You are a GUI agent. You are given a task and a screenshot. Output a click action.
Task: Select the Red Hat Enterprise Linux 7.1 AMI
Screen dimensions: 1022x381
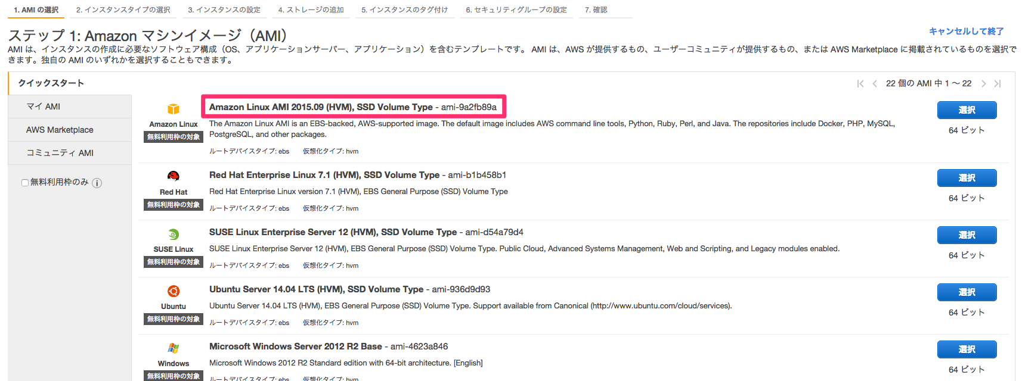pos(967,178)
